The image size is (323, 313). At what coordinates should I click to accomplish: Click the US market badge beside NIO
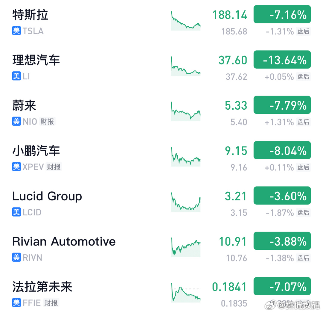tap(16, 122)
